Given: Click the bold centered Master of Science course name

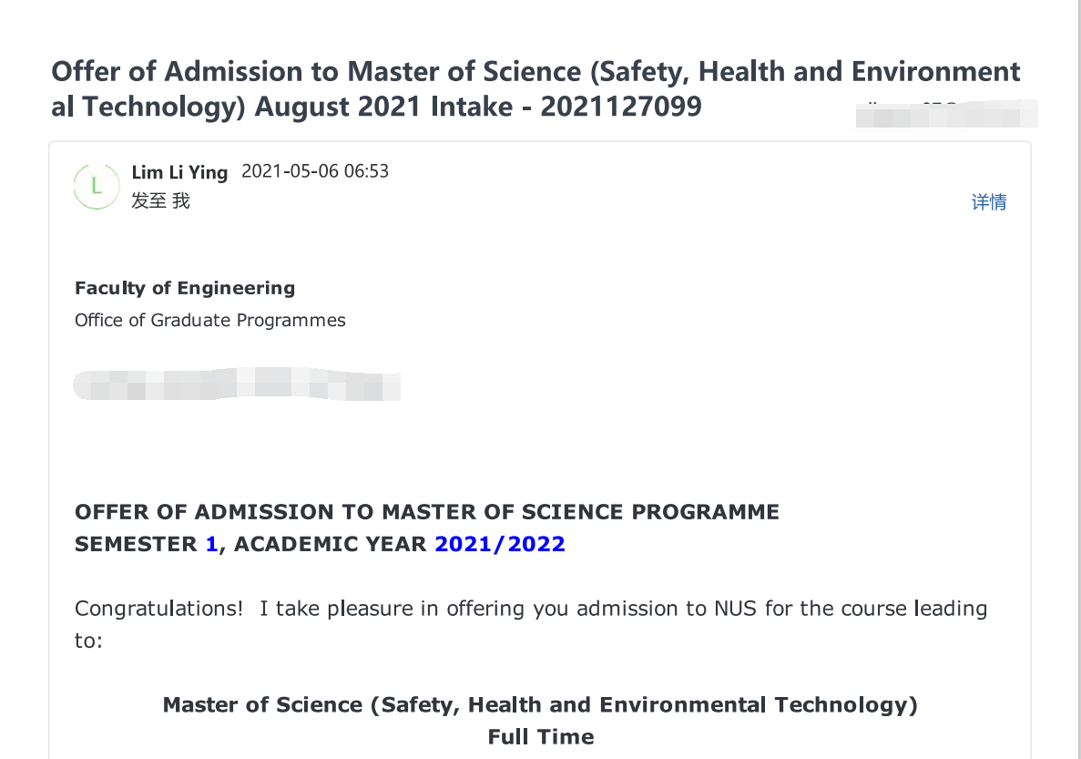Looking at the screenshot, I should 540,704.
